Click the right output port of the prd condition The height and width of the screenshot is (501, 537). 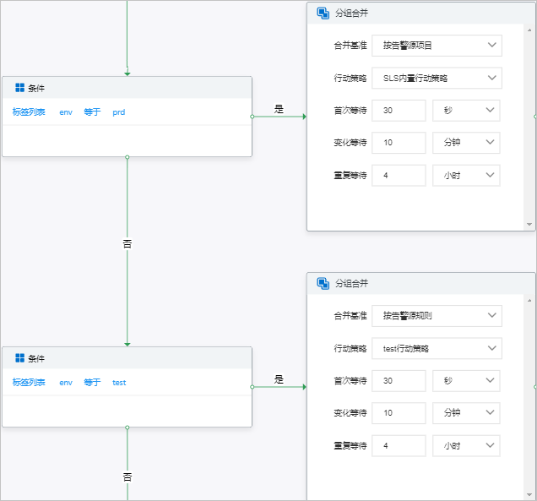[x=252, y=117]
